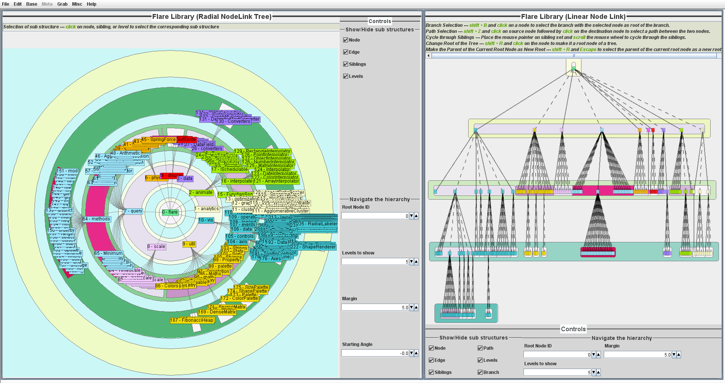Decrease linear Margin with down arrow
This screenshot has height=383, width=725.
pos(674,355)
